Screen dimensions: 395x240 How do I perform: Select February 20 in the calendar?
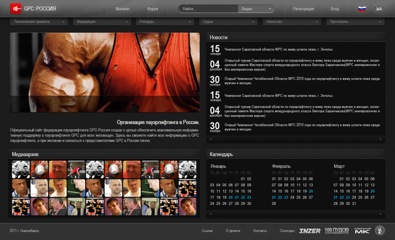click(x=311, y=191)
